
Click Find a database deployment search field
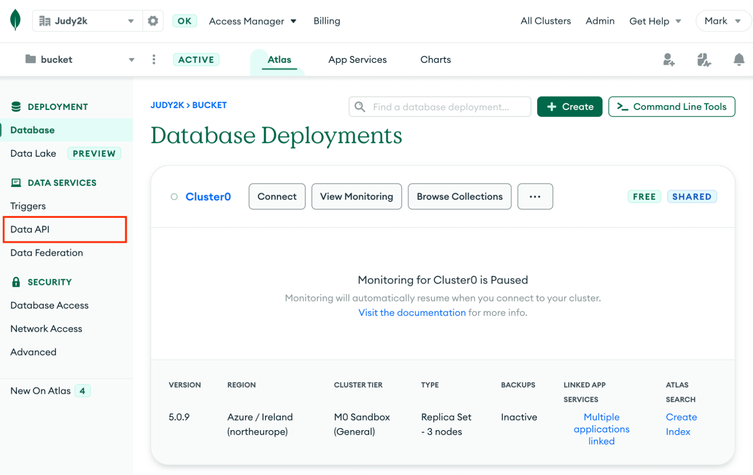pos(440,106)
